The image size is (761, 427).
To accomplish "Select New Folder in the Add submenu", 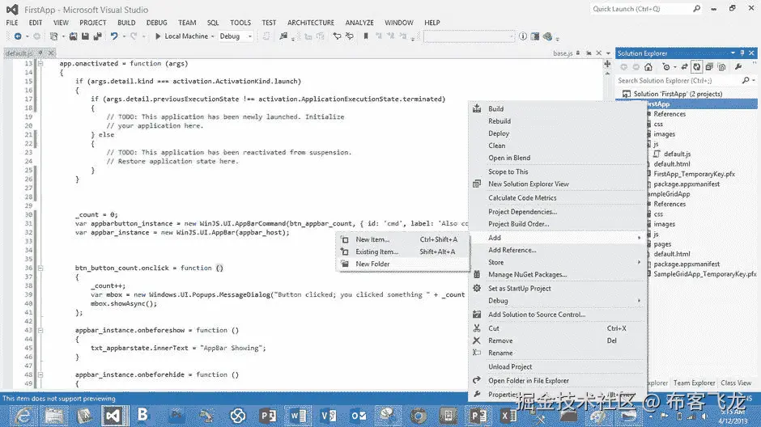I will pos(402,264).
